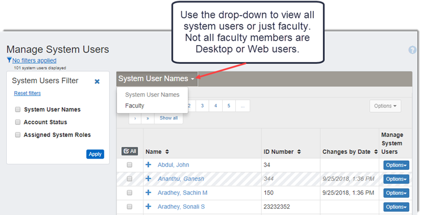The height and width of the screenshot is (215, 422).
Task: Expand the plus icon beside Abdul, John
Action: [x=148, y=165]
